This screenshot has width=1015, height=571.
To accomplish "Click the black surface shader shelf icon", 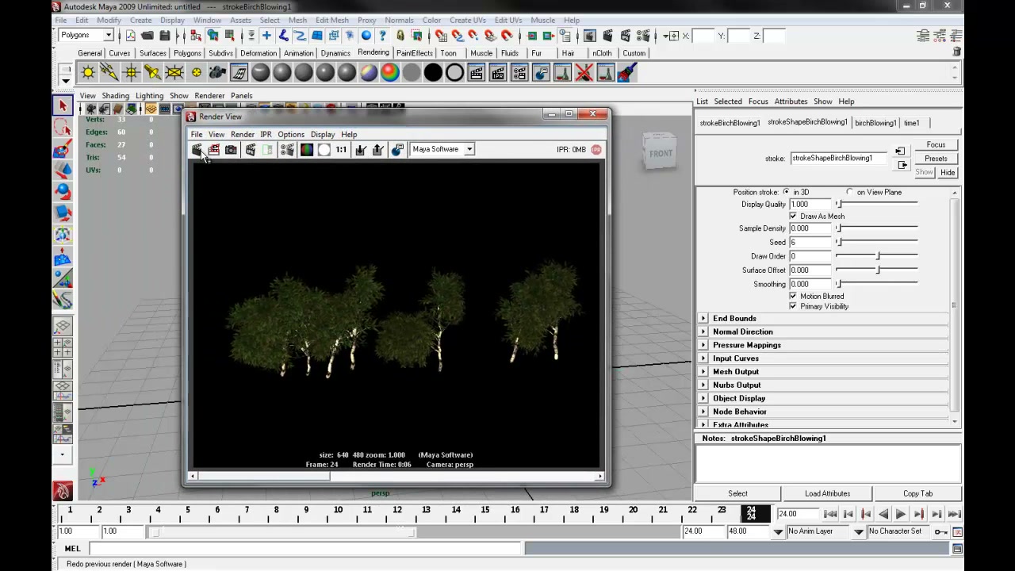I will point(433,73).
